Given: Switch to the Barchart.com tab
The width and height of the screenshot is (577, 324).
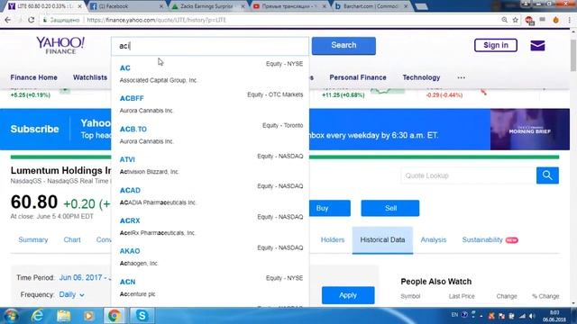Looking at the screenshot, I should tap(371, 6).
